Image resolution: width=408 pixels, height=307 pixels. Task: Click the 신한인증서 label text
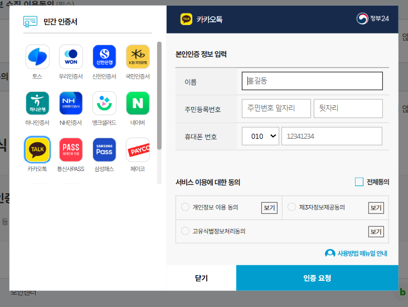click(104, 76)
